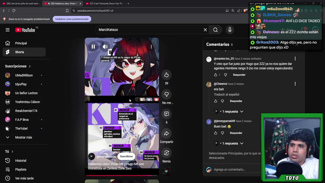Image resolution: width=325 pixels, height=183 pixels.
Task: Click the zoom magnifier in the address bar
Action: [x=233, y=11]
